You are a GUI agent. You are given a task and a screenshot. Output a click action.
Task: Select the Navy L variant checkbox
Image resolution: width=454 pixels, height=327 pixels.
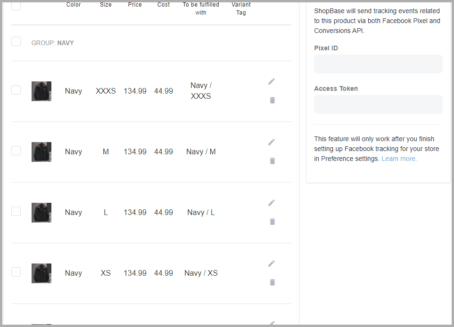(16, 211)
